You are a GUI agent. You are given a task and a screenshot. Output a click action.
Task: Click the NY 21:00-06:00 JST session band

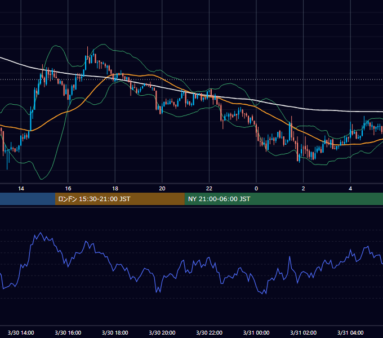pyautogui.click(x=283, y=199)
